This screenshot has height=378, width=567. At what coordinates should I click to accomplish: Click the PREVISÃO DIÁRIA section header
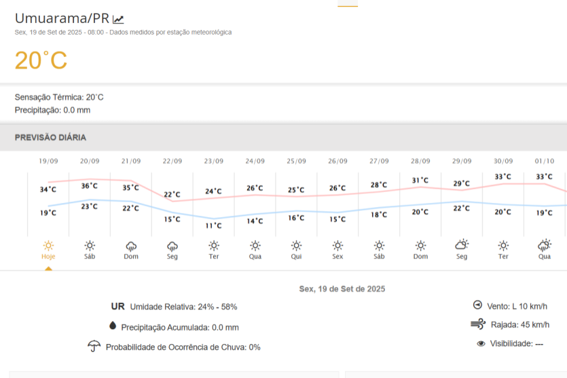tap(51, 137)
